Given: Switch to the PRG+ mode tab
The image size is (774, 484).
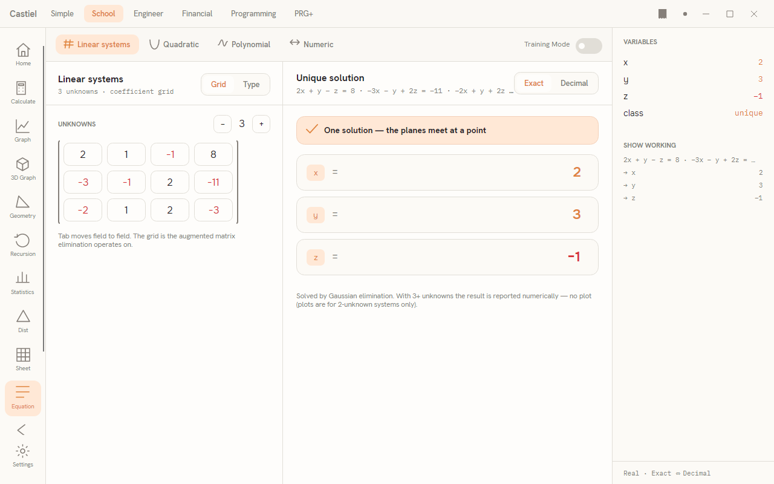Looking at the screenshot, I should (304, 14).
